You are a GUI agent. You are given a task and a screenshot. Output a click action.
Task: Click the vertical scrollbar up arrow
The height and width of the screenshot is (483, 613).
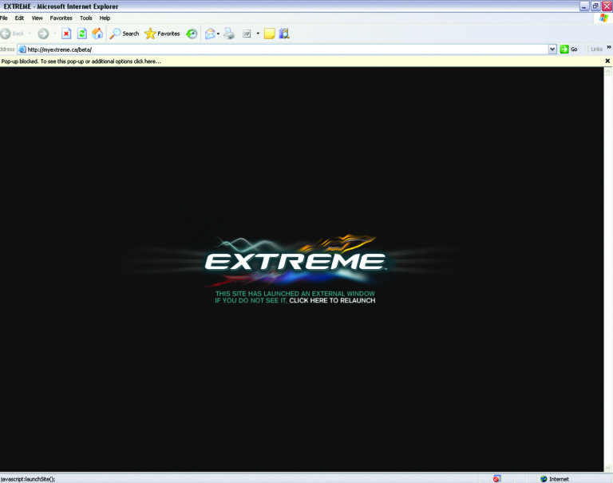coord(608,72)
